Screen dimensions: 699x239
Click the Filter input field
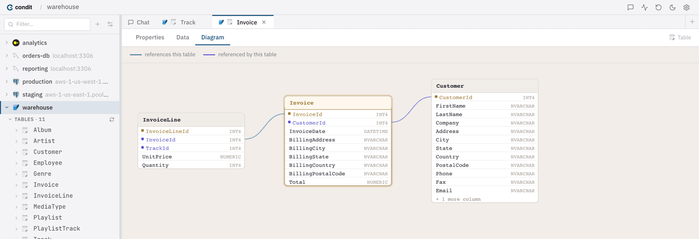[47, 24]
